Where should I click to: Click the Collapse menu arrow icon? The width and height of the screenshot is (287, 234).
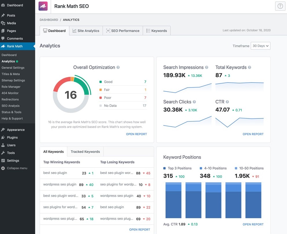coord(3,168)
